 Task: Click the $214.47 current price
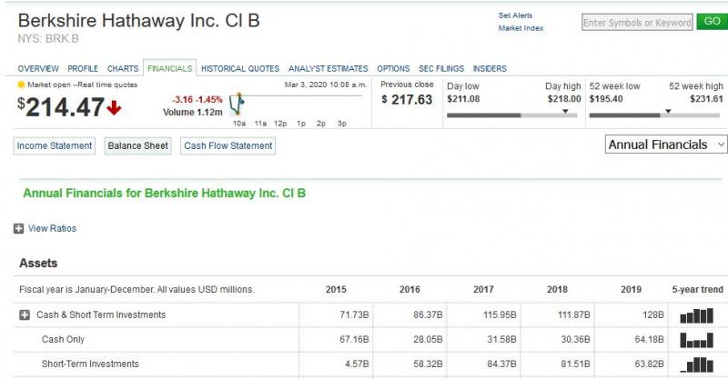[x=61, y=107]
